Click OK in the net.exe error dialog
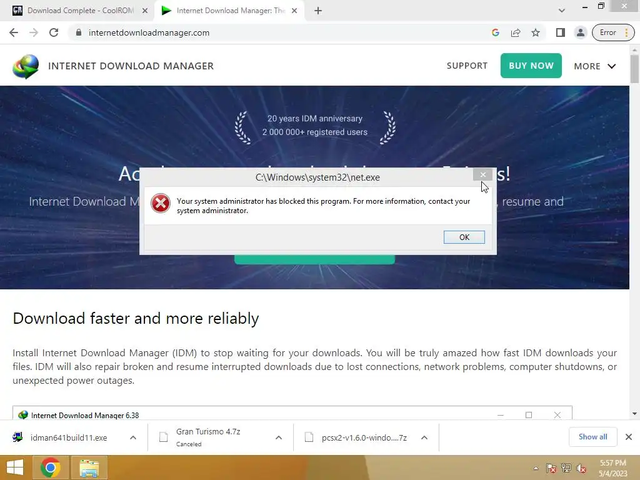The width and height of the screenshot is (640, 480). coord(464,237)
